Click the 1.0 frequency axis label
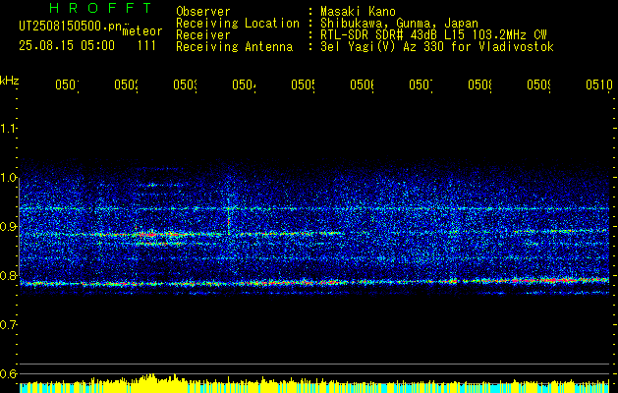Screen dimensions: 618x393 (8, 178)
